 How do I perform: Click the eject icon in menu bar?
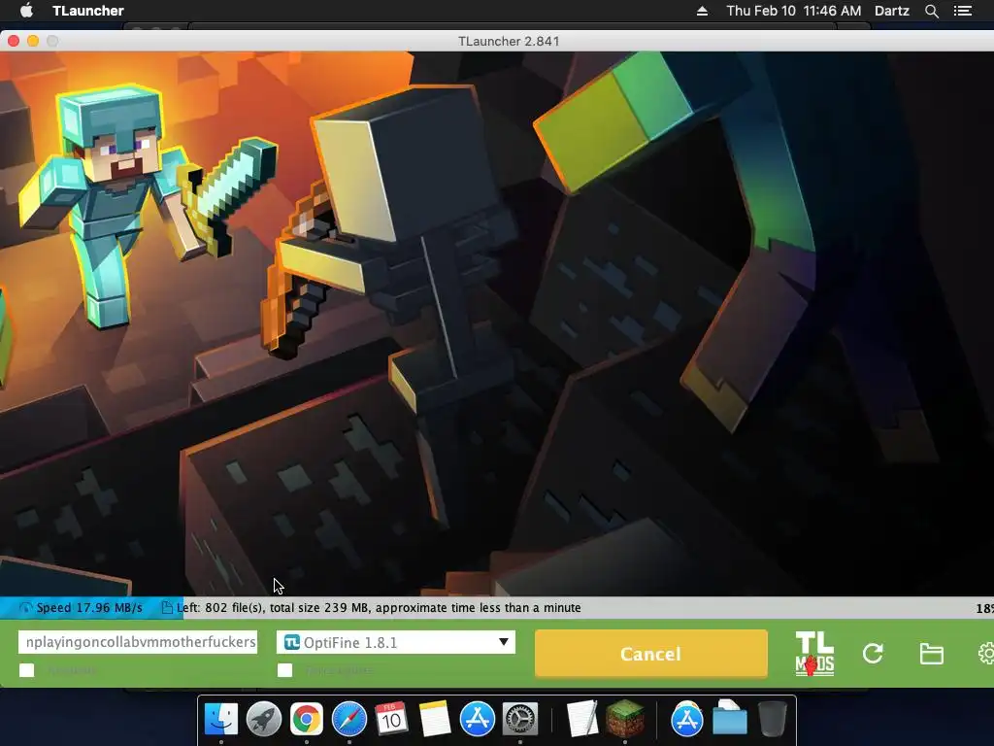(x=702, y=11)
